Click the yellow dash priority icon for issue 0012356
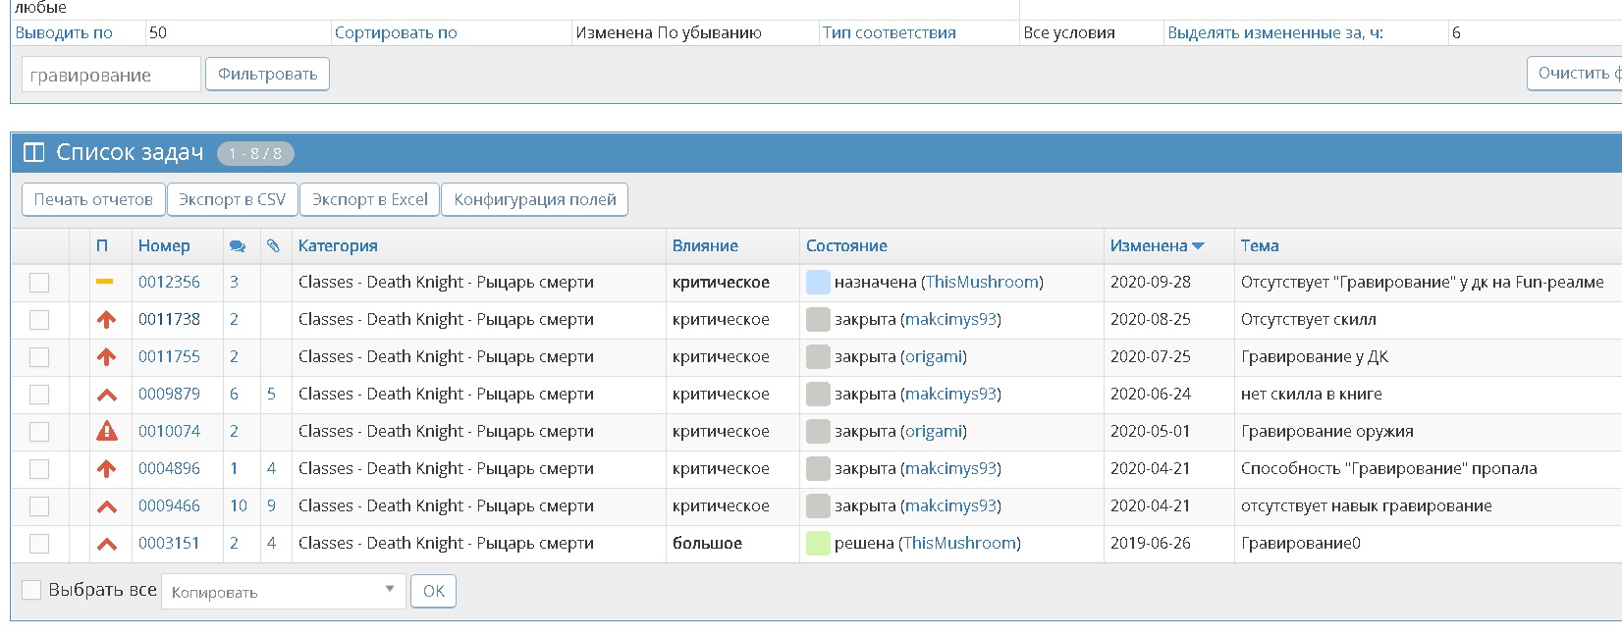 tap(105, 283)
